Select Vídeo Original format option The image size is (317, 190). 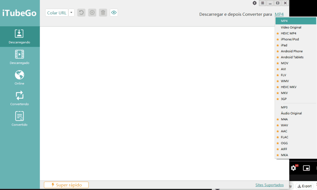[291, 28]
